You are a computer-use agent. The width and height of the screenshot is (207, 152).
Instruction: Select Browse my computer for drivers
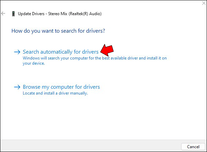[61, 87]
